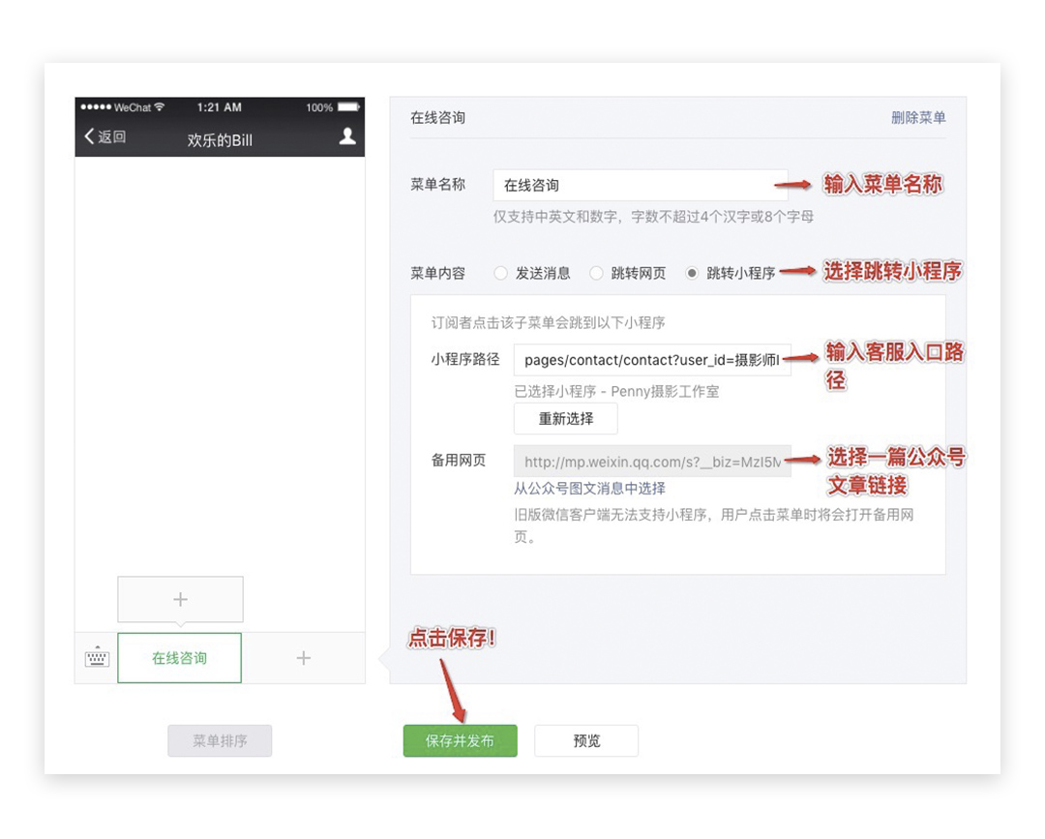Click the 备用网页 URL field
Screen dimensions: 1045x839
tap(652, 462)
